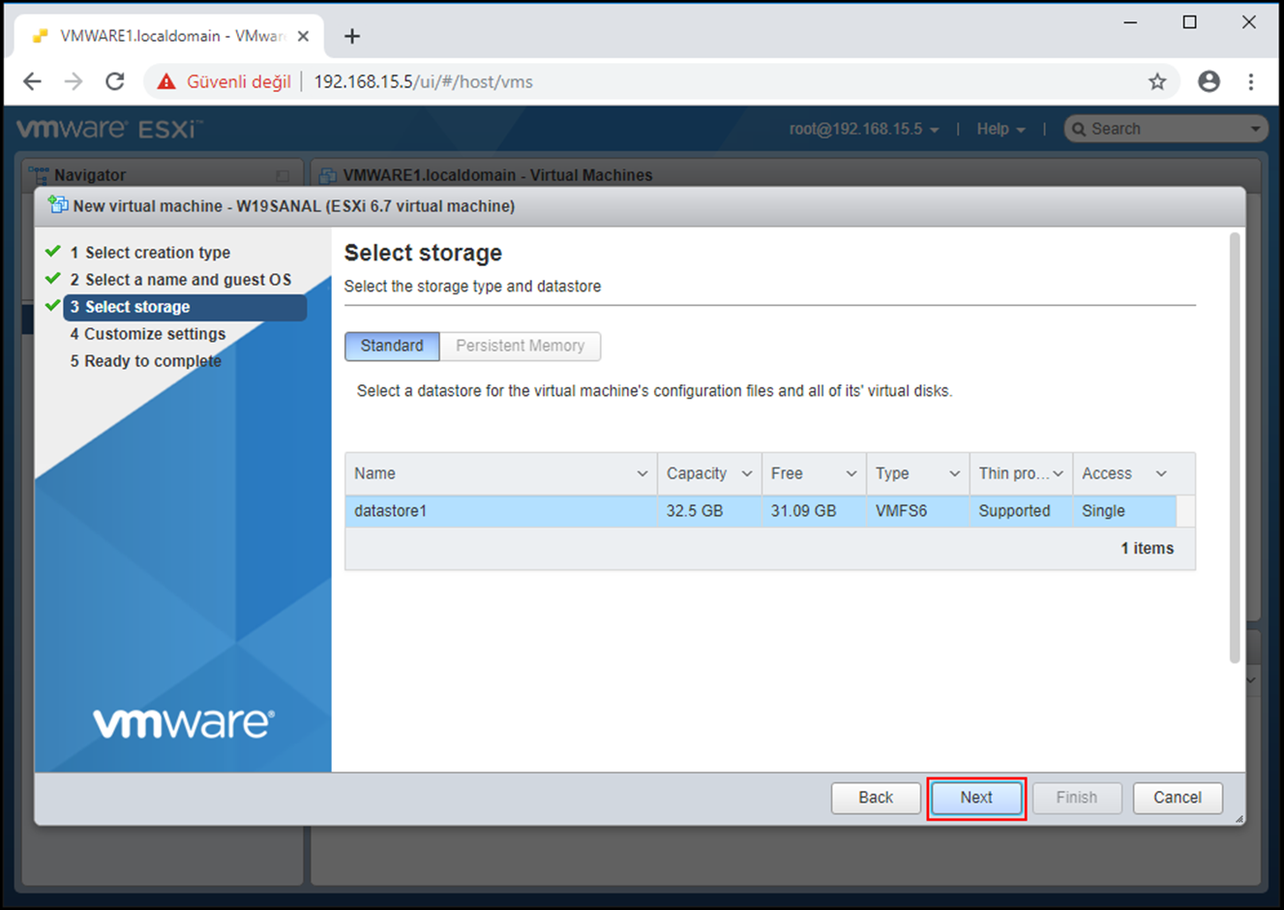
Task: Switch to the Persistent Memory tab
Action: coord(521,346)
